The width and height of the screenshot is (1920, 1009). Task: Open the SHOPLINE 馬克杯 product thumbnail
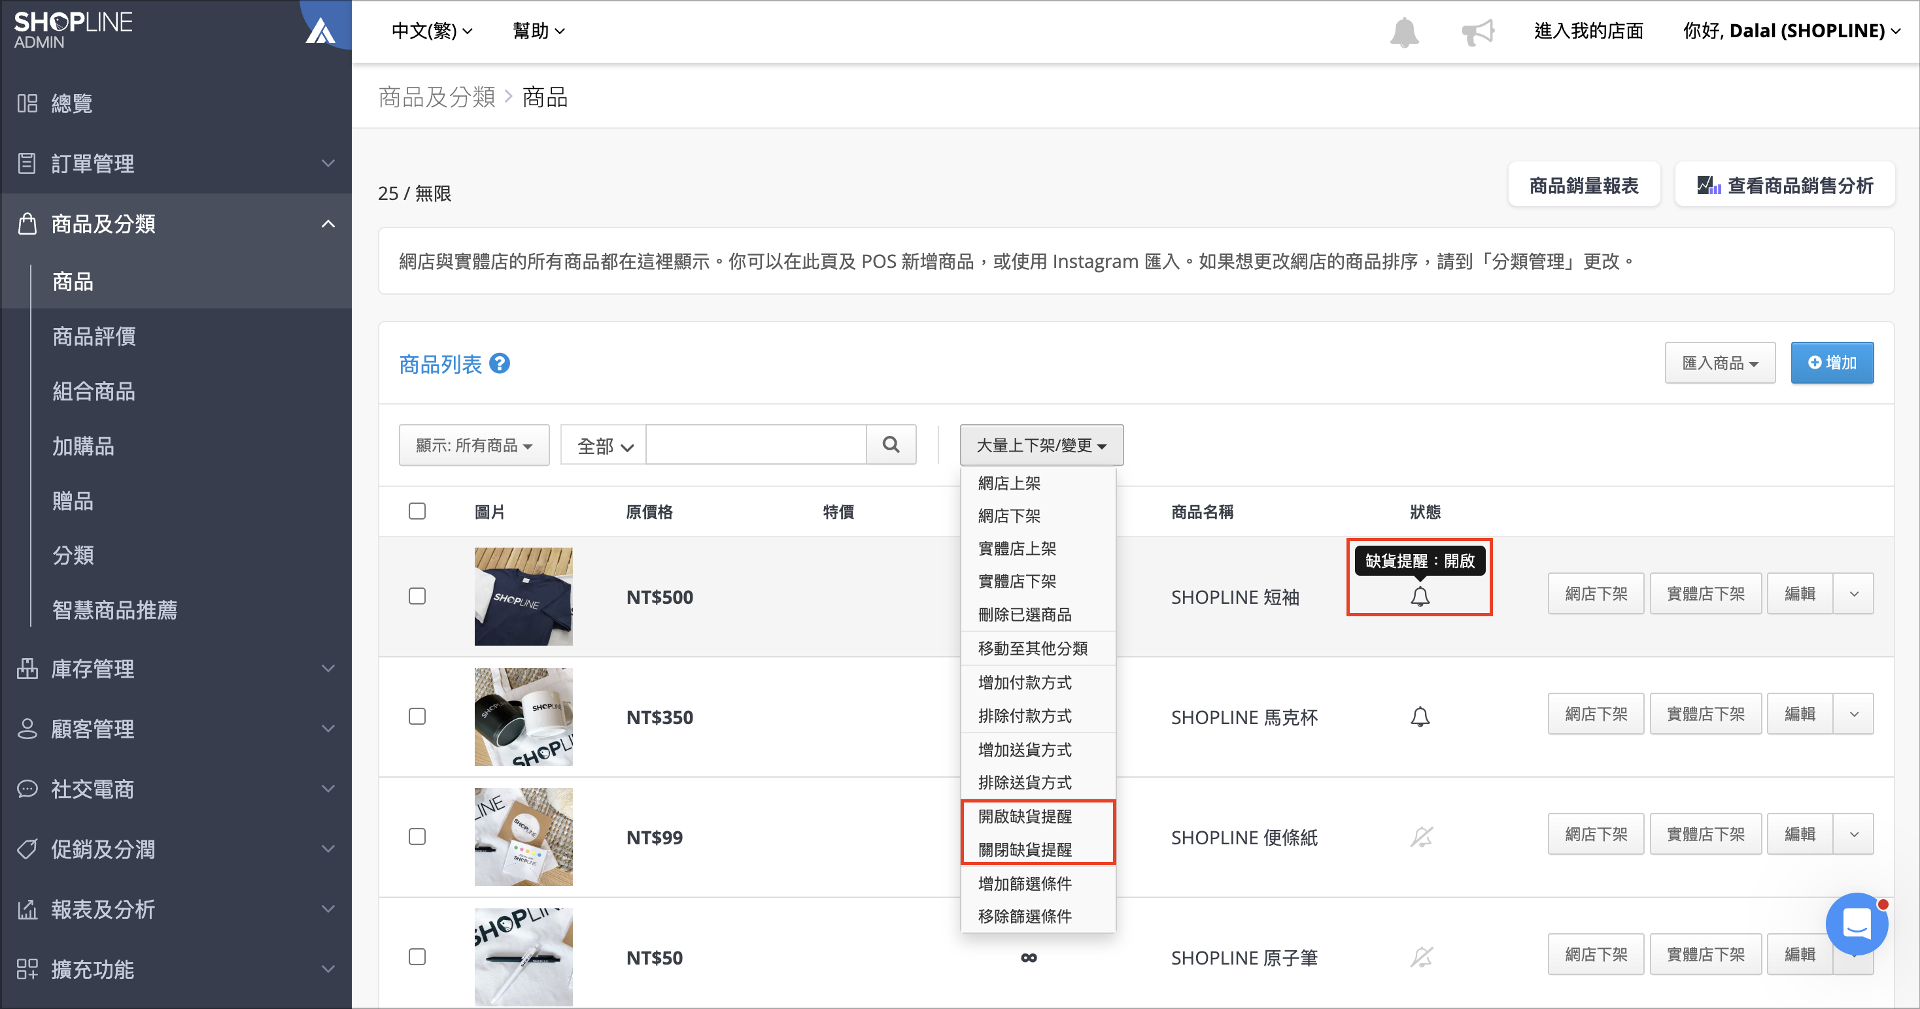[x=523, y=716]
